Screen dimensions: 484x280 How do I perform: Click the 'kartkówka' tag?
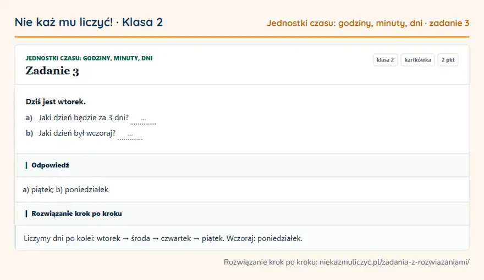coord(417,60)
